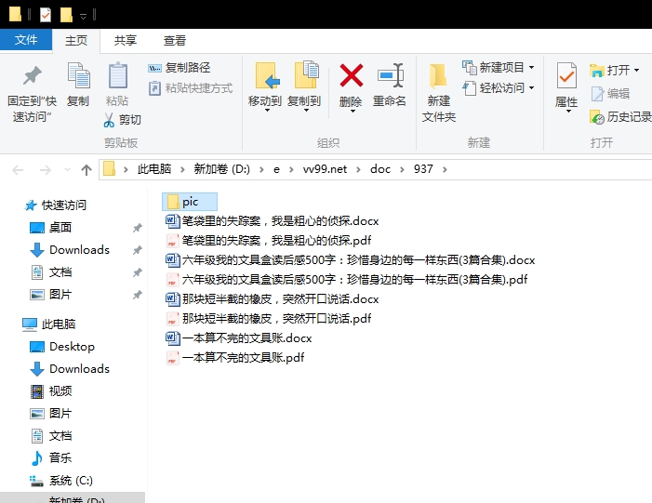Click the Word icon beside 一本算不完的文具账.docx
652x503 pixels.
172,338
